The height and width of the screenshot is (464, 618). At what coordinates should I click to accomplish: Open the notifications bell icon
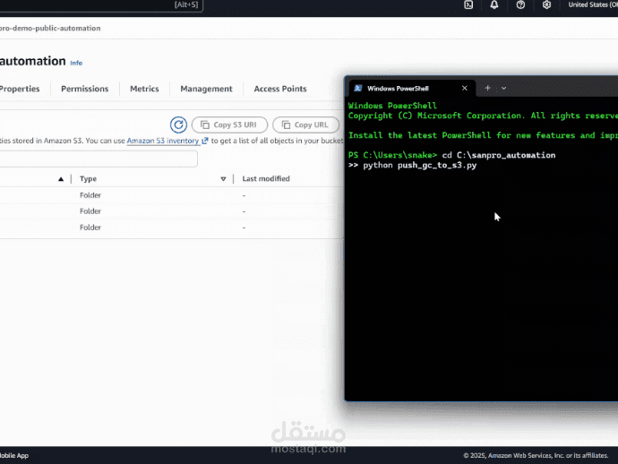pyautogui.click(x=494, y=4)
